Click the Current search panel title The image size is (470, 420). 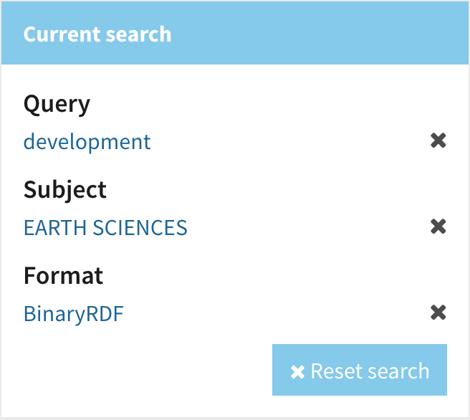click(x=97, y=34)
